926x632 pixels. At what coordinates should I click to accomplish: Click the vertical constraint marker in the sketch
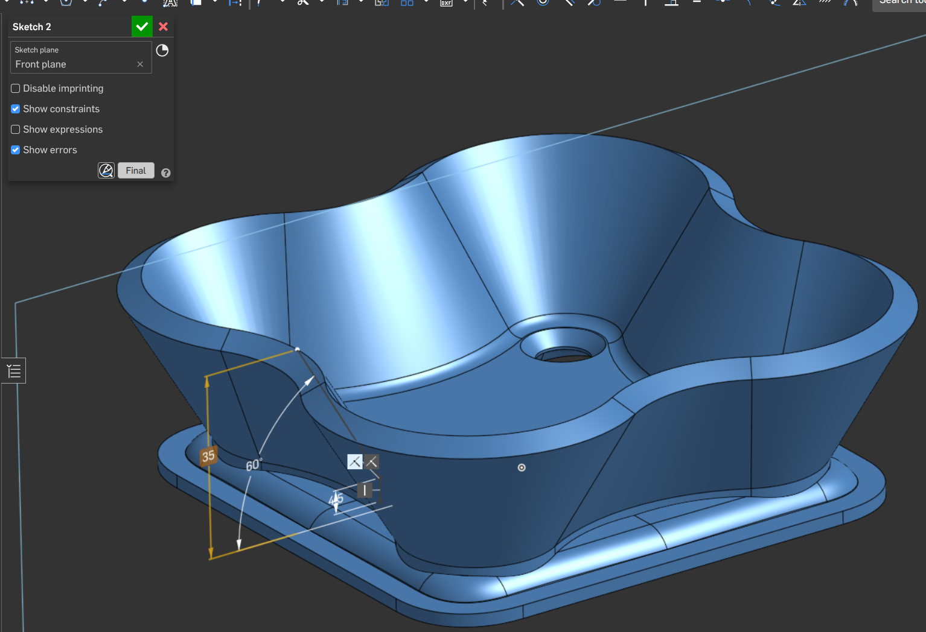tap(365, 490)
